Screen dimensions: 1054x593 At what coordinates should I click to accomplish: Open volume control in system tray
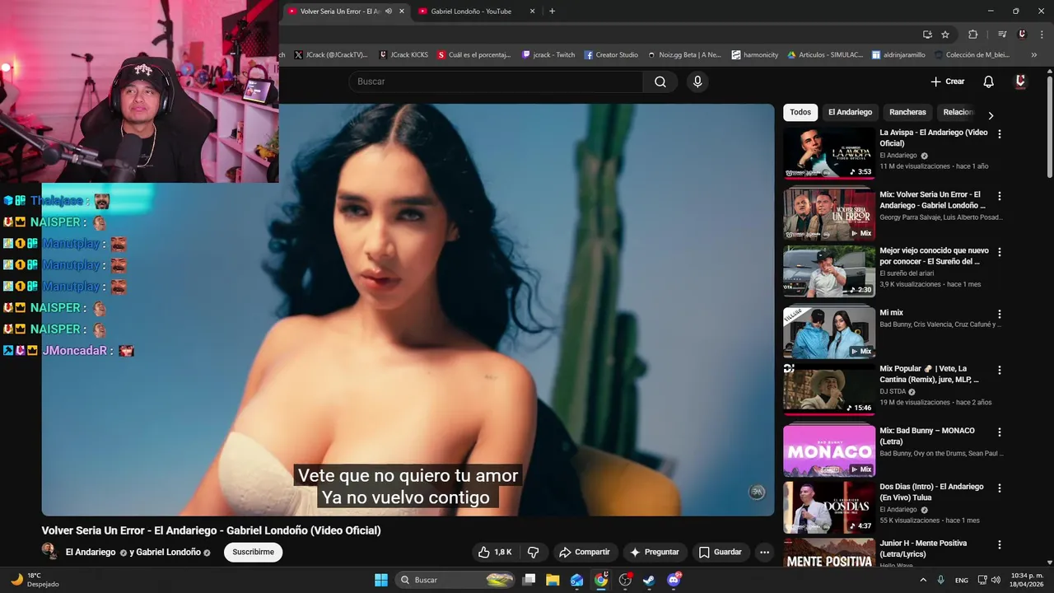click(x=996, y=580)
